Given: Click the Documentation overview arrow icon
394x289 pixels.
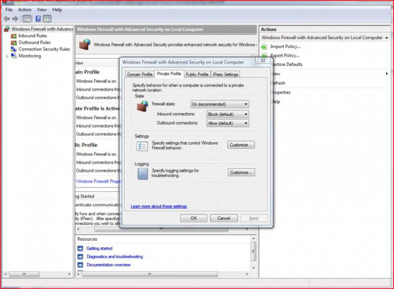Looking at the screenshot, I should tap(80, 265).
